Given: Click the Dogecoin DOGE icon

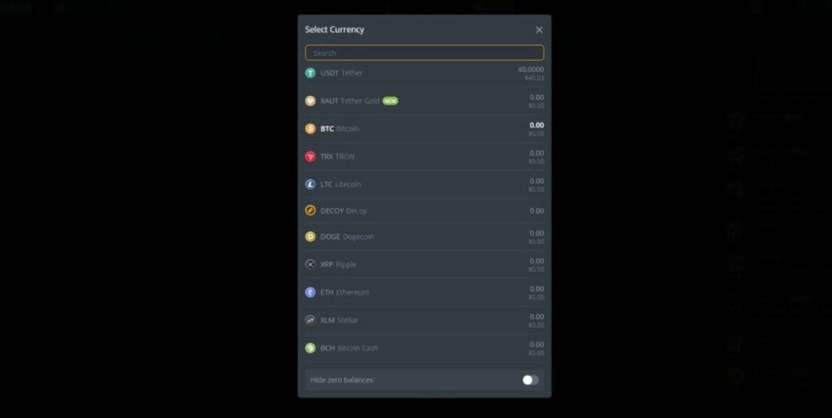Looking at the screenshot, I should (x=310, y=237).
